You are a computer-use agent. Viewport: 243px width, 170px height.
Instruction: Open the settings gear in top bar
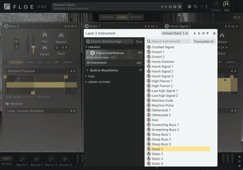click(x=189, y=7)
